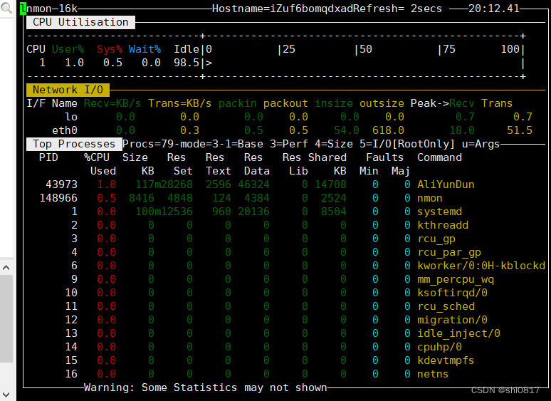
Task: Click the scrollbar down arrow
Action: (x=6, y=395)
